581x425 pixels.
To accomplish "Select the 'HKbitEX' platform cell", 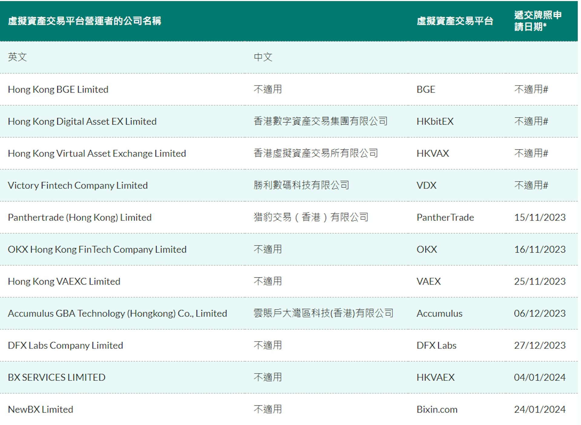I will click(435, 121).
